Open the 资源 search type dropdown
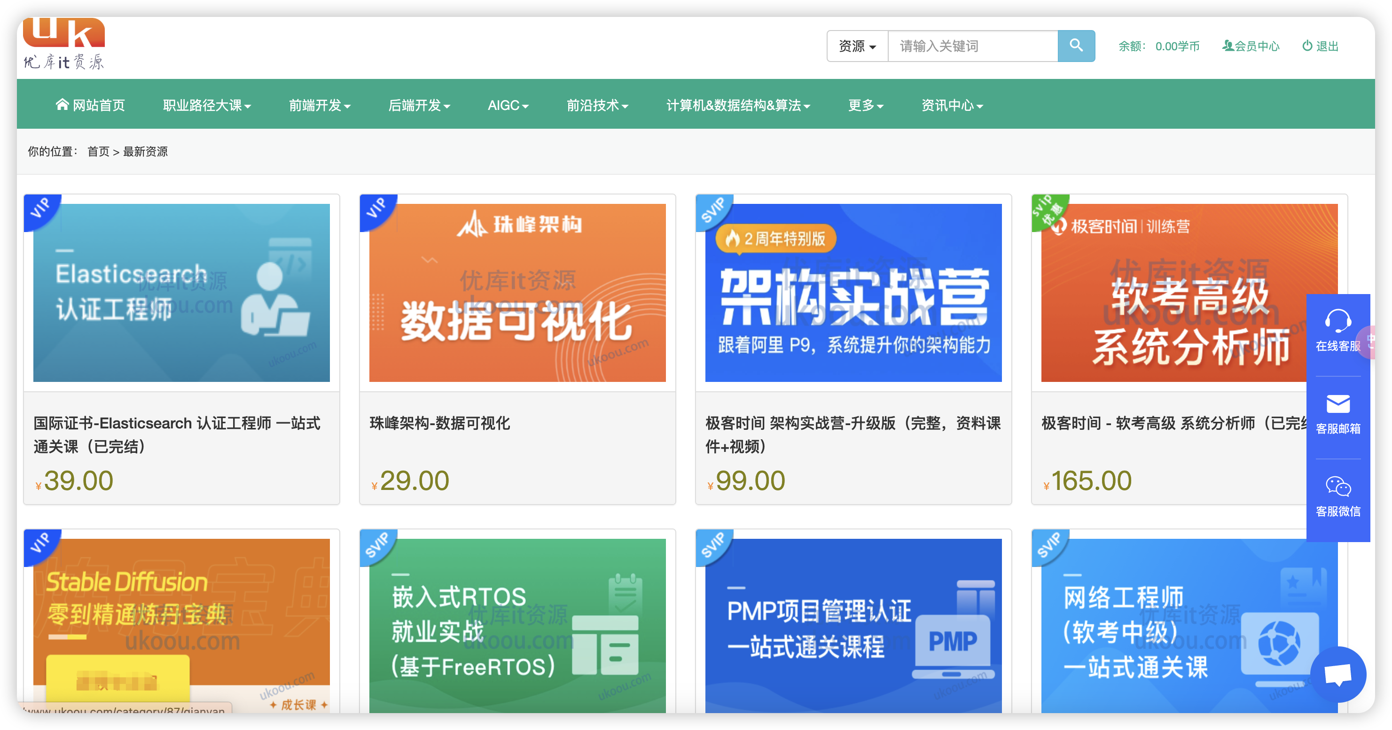Screen dimensions: 1392x730 [857, 46]
